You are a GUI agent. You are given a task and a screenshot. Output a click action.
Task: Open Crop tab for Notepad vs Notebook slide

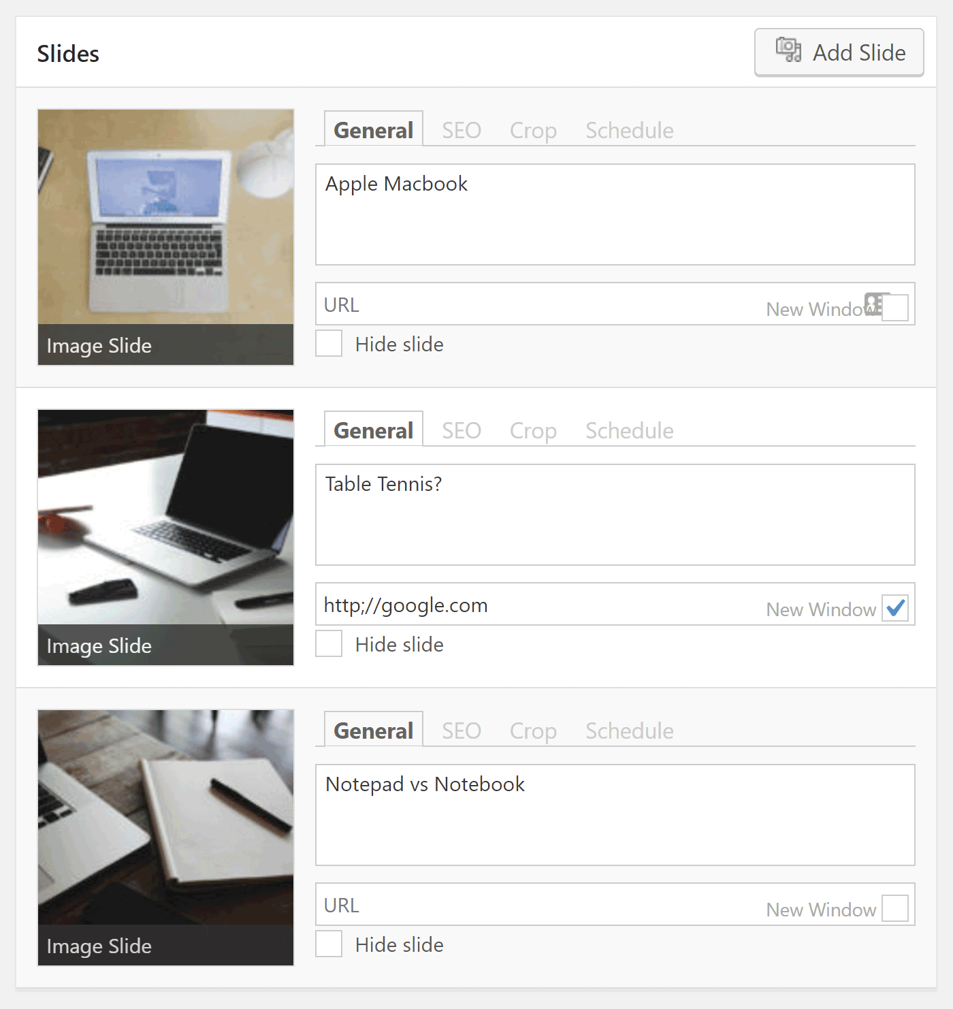pyautogui.click(x=533, y=731)
